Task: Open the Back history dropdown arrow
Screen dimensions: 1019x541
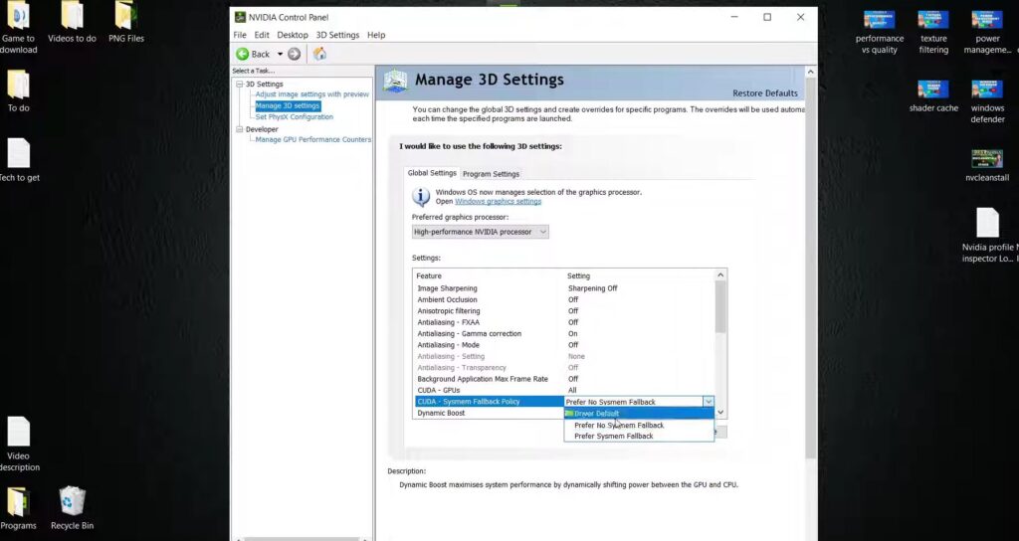Action: pos(280,55)
